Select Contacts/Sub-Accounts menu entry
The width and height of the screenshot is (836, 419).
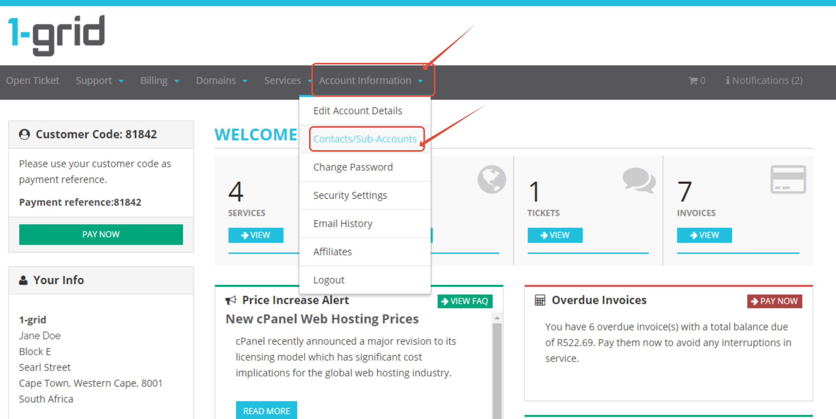(365, 139)
